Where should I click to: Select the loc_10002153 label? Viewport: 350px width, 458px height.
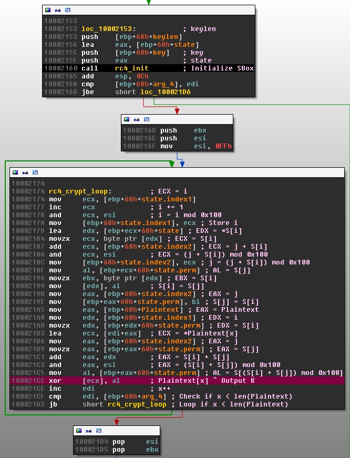pyautogui.click(x=108, y=29)
